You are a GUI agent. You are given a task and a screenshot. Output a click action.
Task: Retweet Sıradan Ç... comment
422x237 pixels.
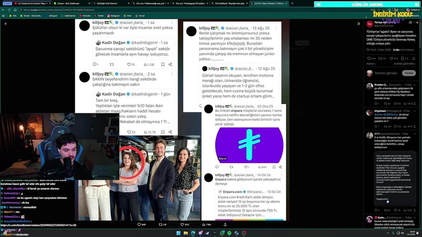pos(385,104)
